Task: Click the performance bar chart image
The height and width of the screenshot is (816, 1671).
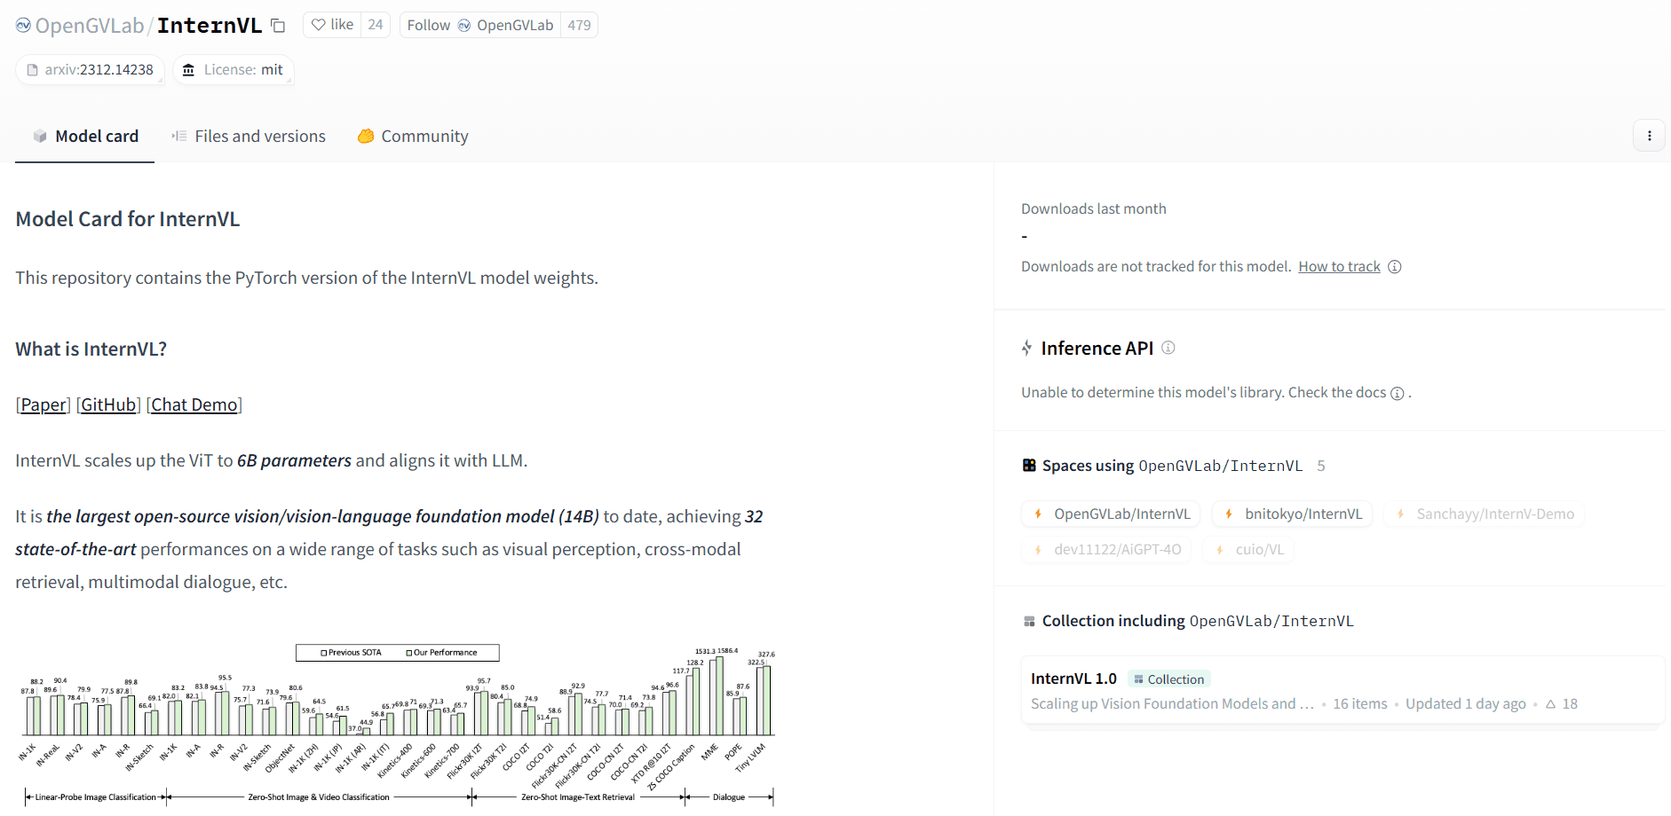Action: click(397, 726)
